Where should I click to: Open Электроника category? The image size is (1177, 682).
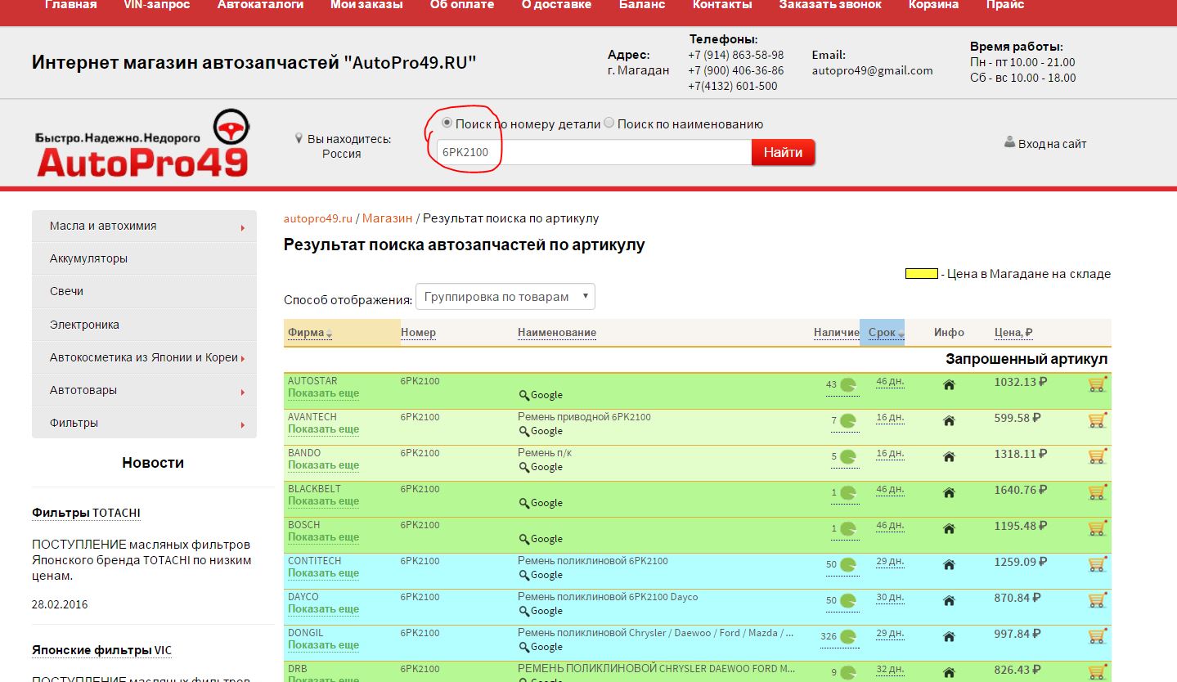tap(144, 325)
